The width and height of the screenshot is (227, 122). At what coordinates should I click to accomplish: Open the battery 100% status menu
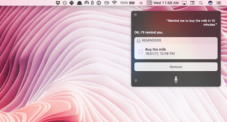point(127,3)
